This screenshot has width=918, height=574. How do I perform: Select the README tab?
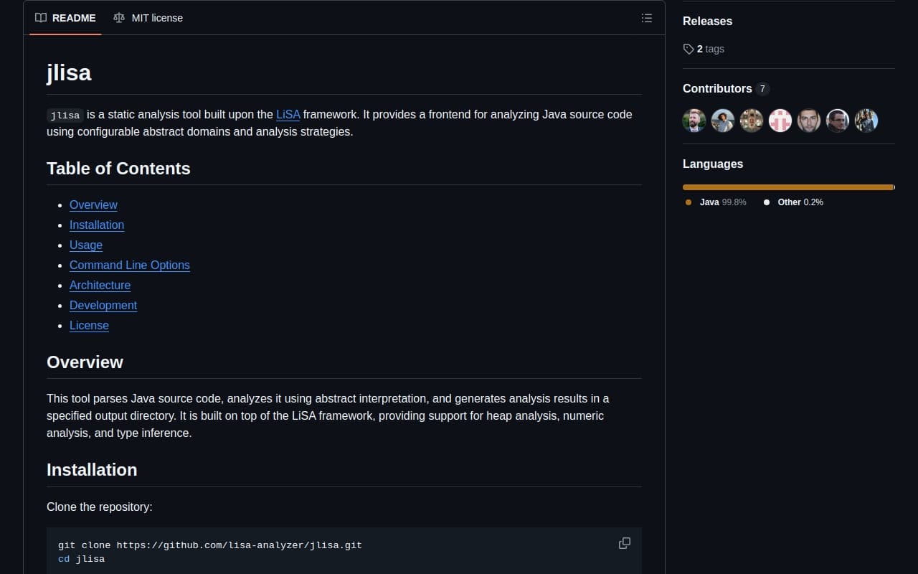coord(74,18)
